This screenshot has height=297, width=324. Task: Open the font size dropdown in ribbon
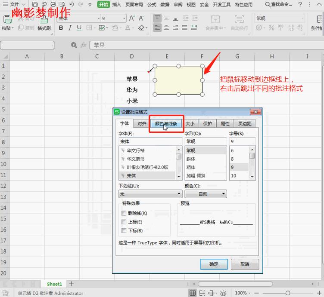[x=124, y=18]
